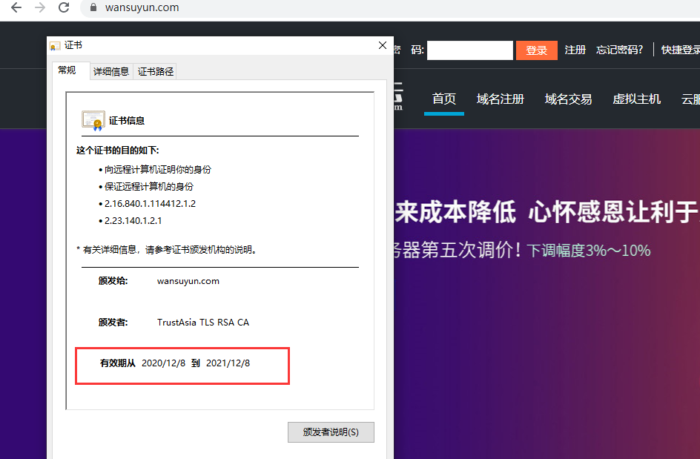
Task: Click the issued-to value wansuyun.com
Action: [x=188, y=281]
